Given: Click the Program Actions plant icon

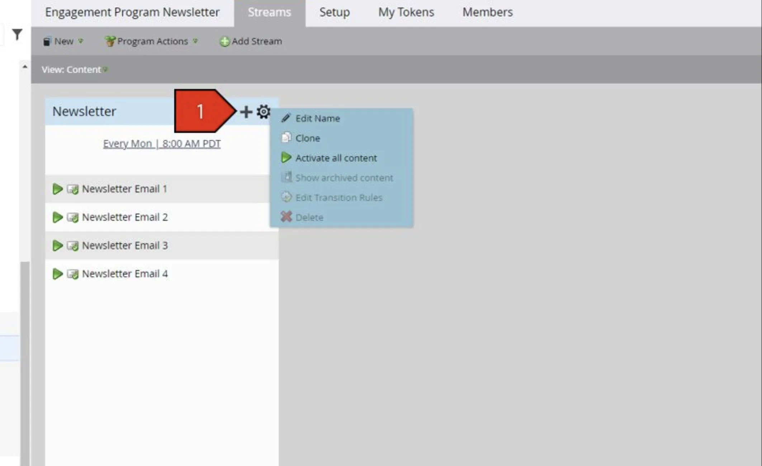Looking at the screenshot, I should 110,41.
